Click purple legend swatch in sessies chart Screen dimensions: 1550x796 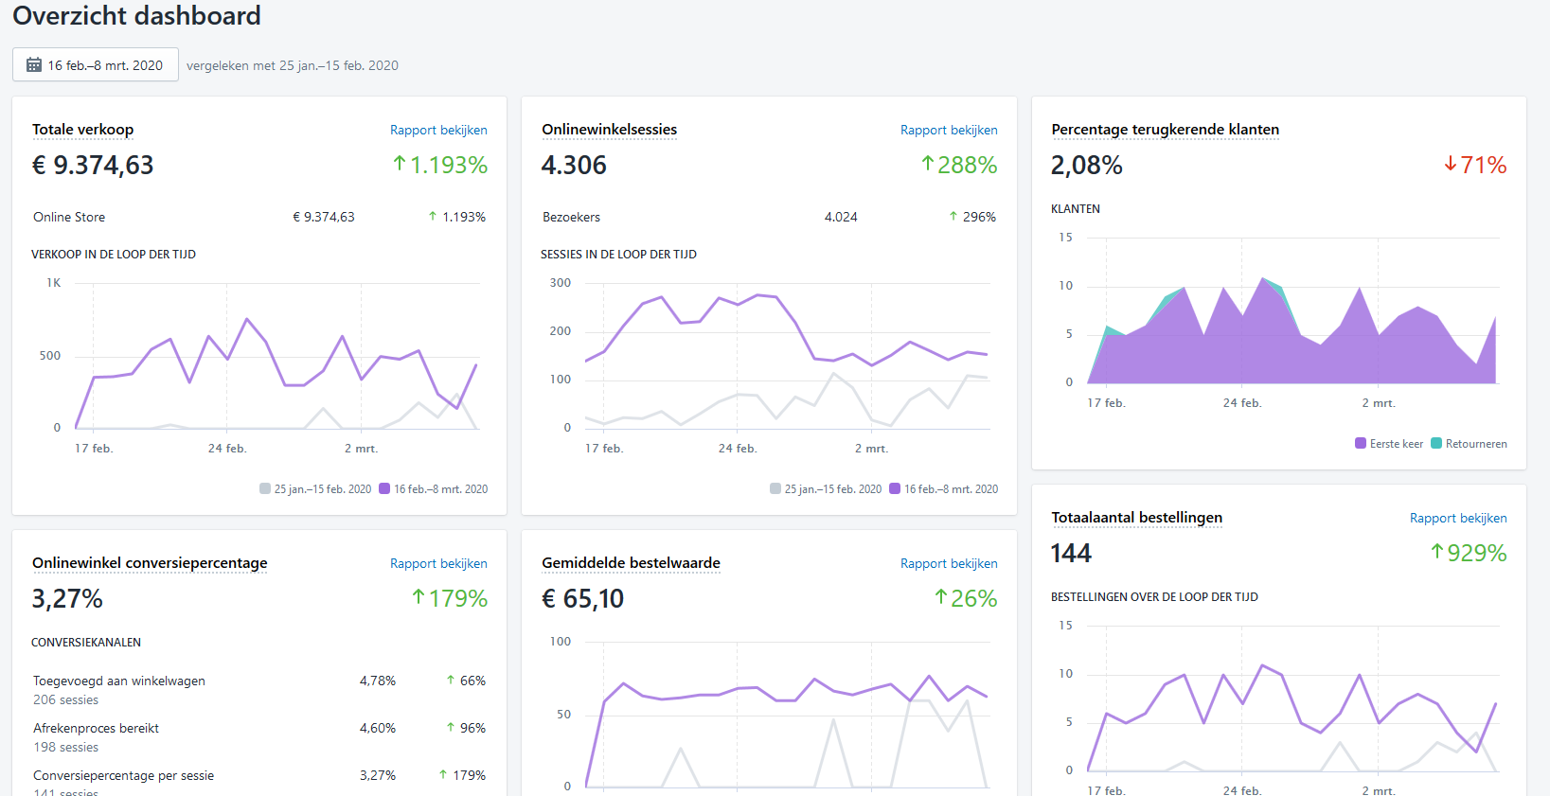coord(895,489)
